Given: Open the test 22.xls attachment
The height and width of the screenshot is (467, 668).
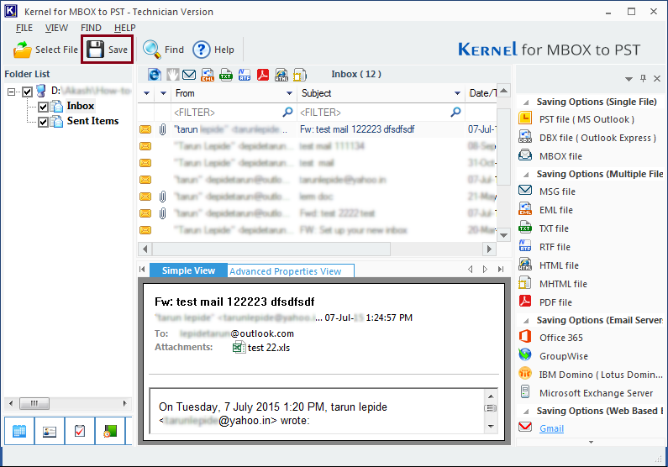Looking at the screenshot, I should coord(261,348).
